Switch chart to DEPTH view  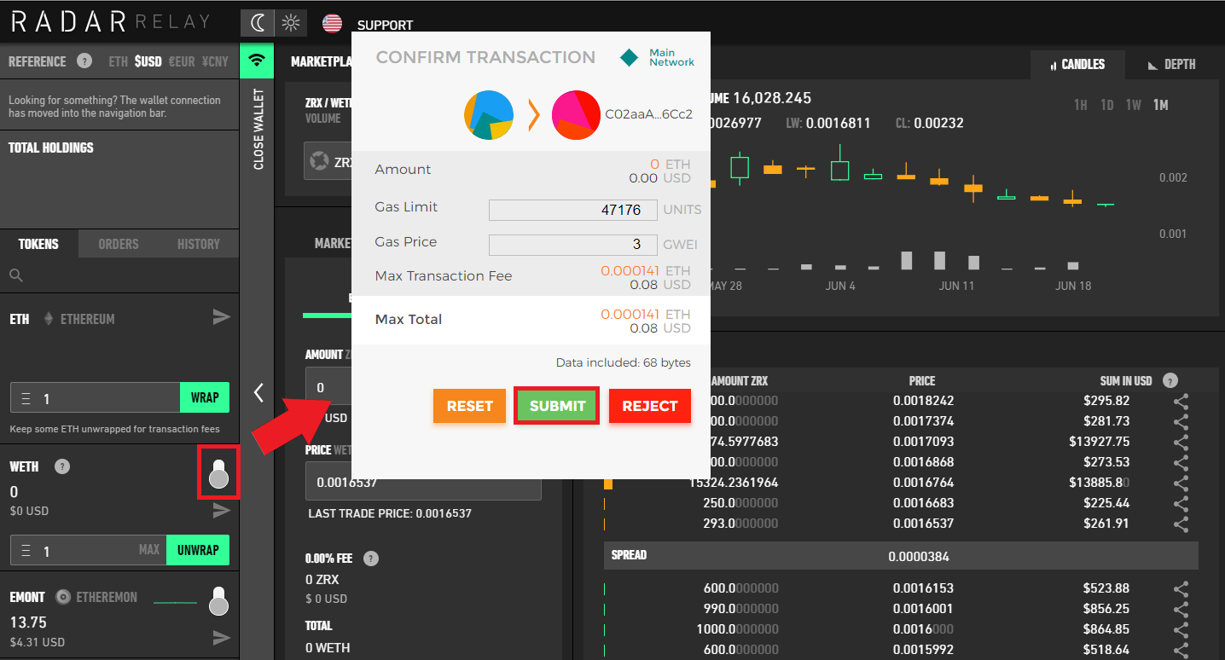[x=1171, y=64]
